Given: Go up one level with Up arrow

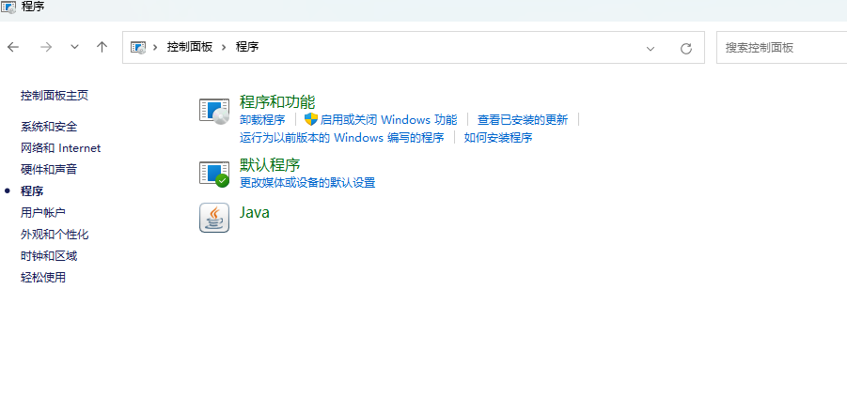Looking at the screenshot, I should pyautogui.click(x=102, y=48).
